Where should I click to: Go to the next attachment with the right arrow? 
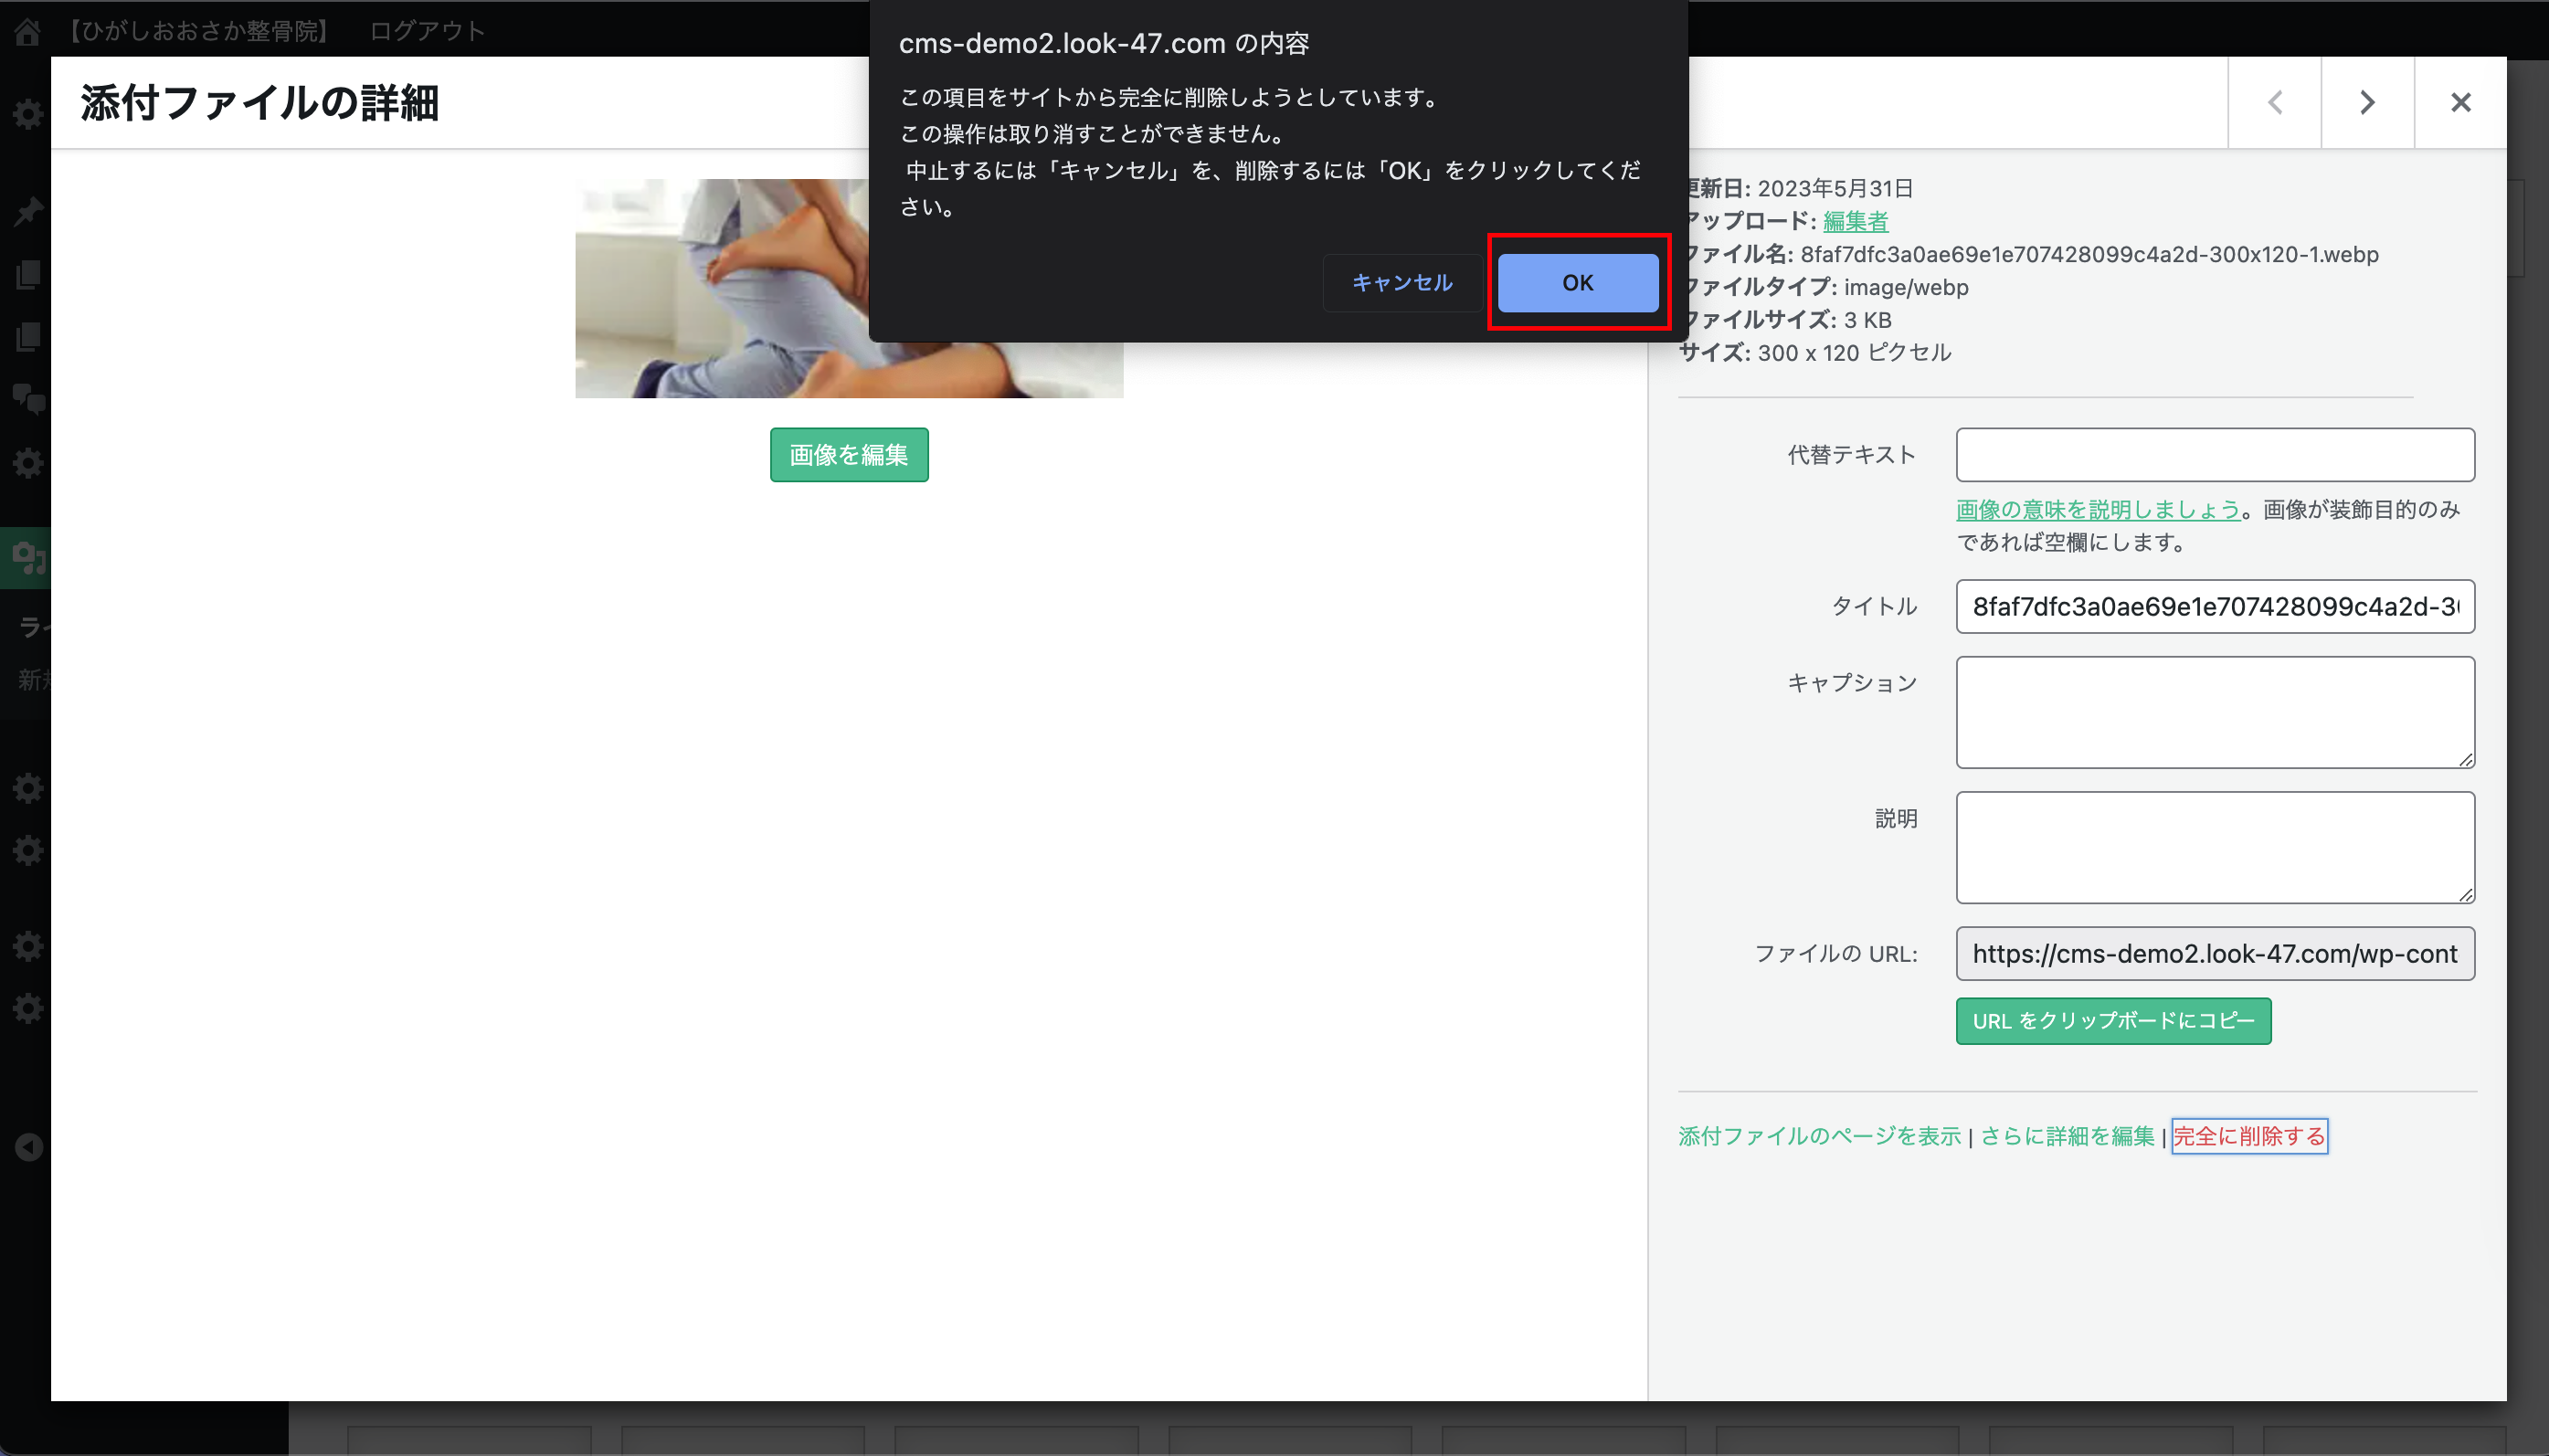pyautogui.click(x=2367, y=102)
